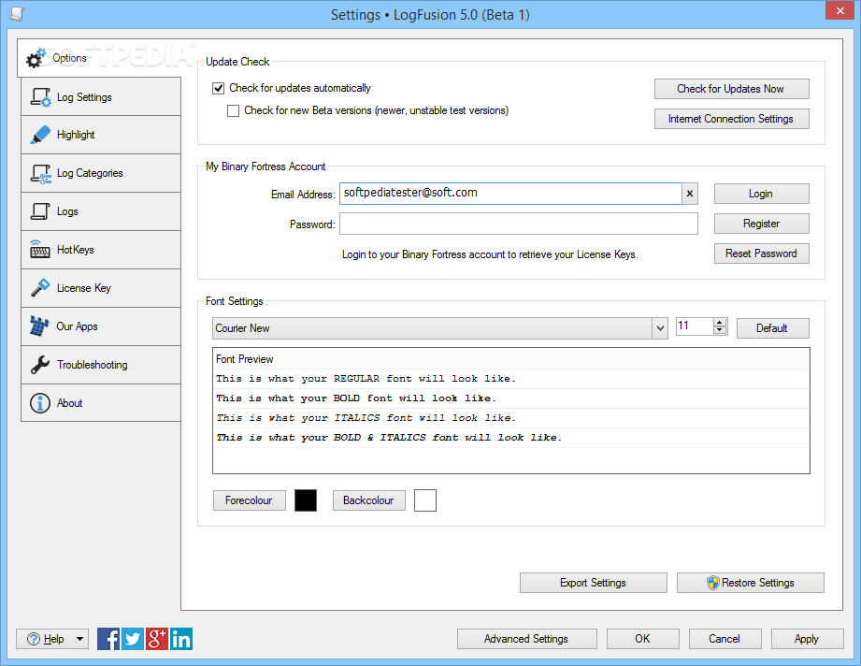Click the Logs scroll icon
Screen dimensions: 861x666
(x=40, y=211)
